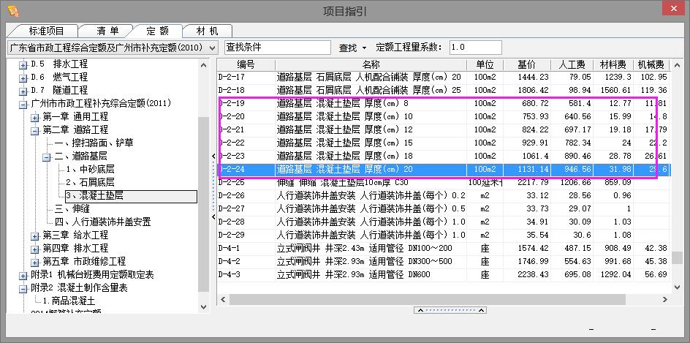Screen dimensions: 690x343
Task: Click the 单位 column header
Action: coord(485,65)
